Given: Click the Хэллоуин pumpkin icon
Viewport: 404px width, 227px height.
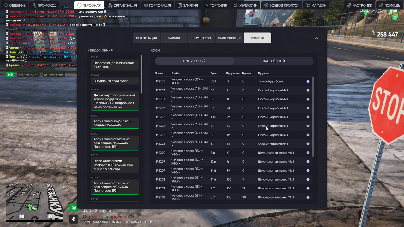Looking at the screenshot, I should [x=236, y=5].
